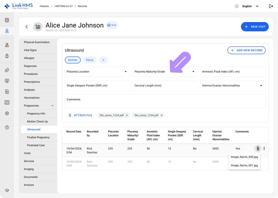The width and height of the screenshot is (278, 198).
Task: Open the Placenta Location dropdown
Action: tap(97, 72)
